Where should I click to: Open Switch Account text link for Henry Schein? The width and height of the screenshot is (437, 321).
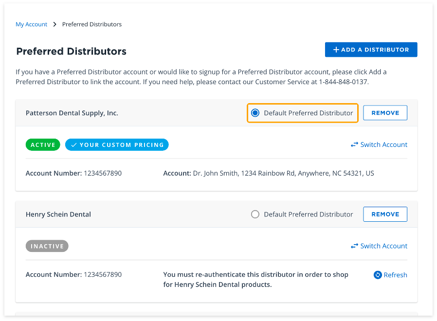(383, 246)
